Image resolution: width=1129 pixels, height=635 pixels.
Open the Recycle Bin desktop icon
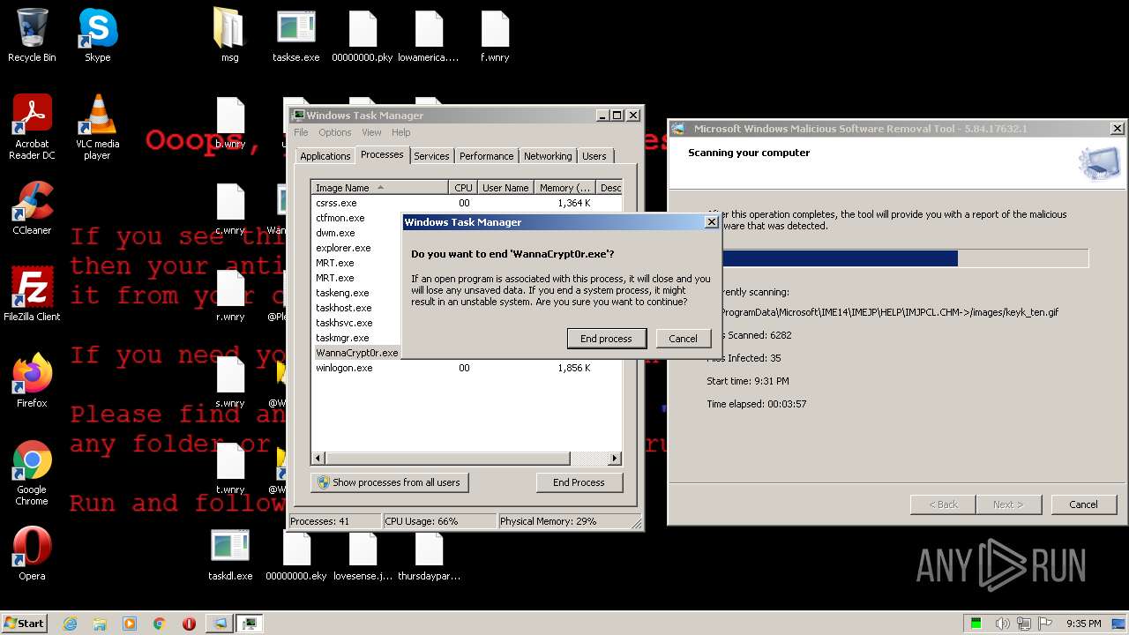pyautogui.click(x=32, y=35)
